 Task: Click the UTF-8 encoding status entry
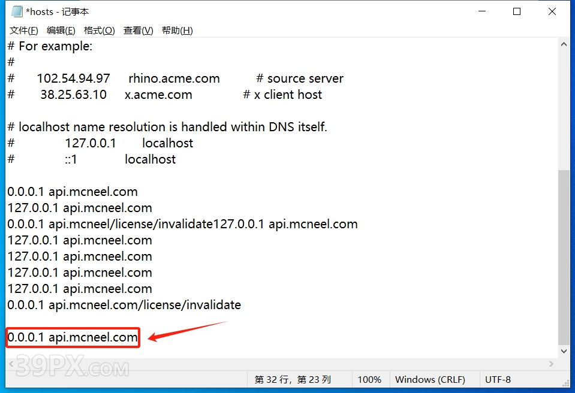[x=498, y=379]
